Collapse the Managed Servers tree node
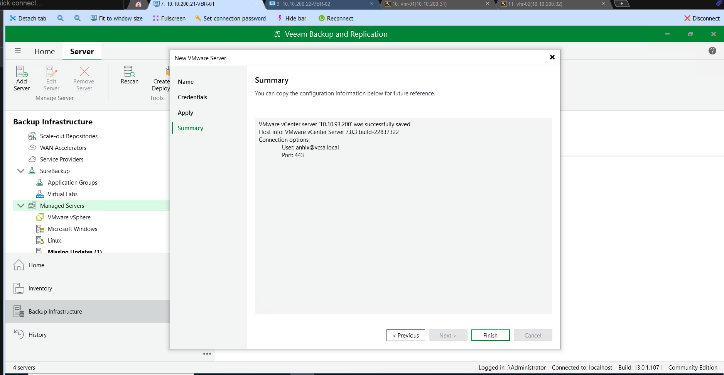The image size is (724, 375). click(21, 205)
